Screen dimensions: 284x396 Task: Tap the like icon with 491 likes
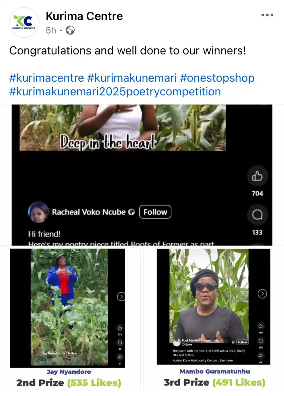(x=261, y=326)
